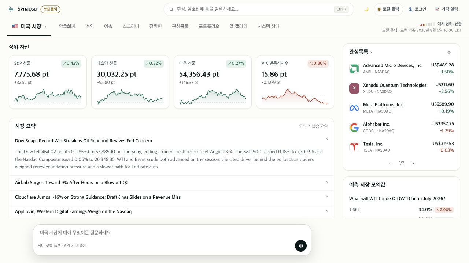
Task: Expand the Cloudflare Jumps ~16% story
Action: pos(171,197)
